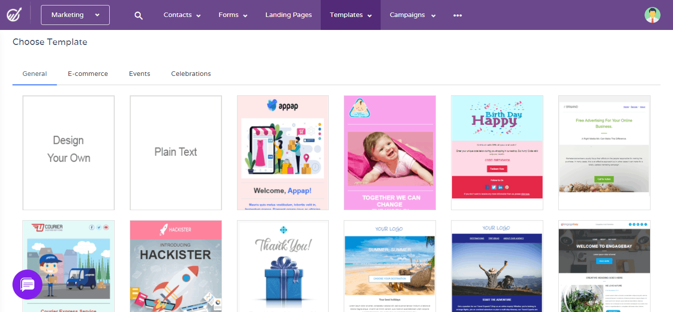Screen dimensions: 673x312
Task: Choose the Welcome Appap template
Action: click(283, 153)
